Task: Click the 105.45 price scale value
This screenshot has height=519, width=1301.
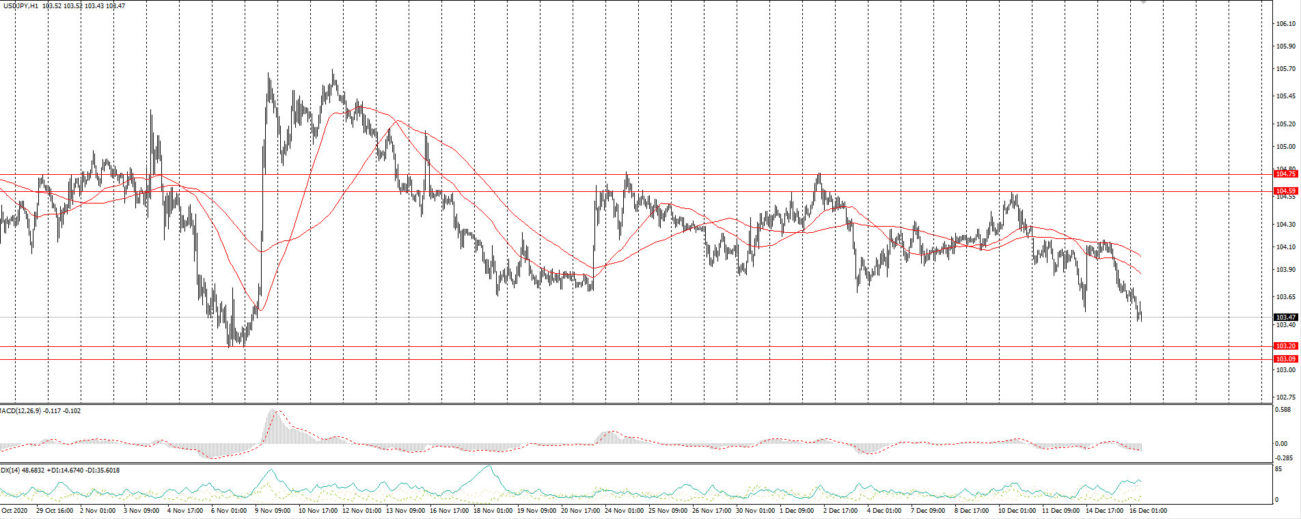Action: click(1286, 96)
